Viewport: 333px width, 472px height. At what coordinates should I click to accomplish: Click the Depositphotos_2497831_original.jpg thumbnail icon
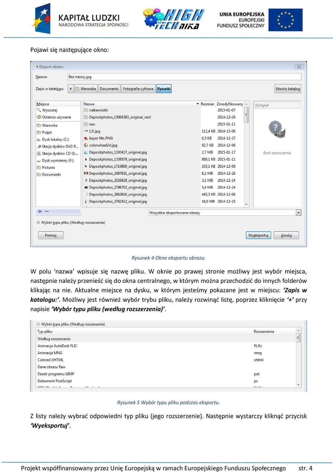click(86, 173)
